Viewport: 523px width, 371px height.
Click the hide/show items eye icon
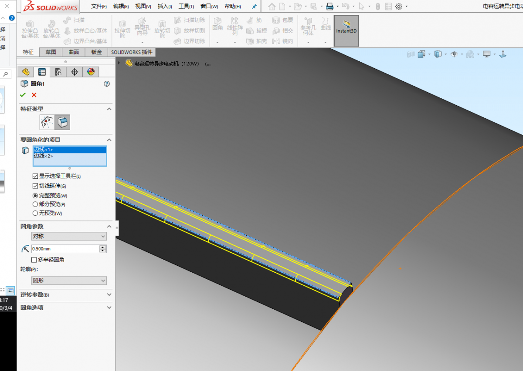pos(454,54)
